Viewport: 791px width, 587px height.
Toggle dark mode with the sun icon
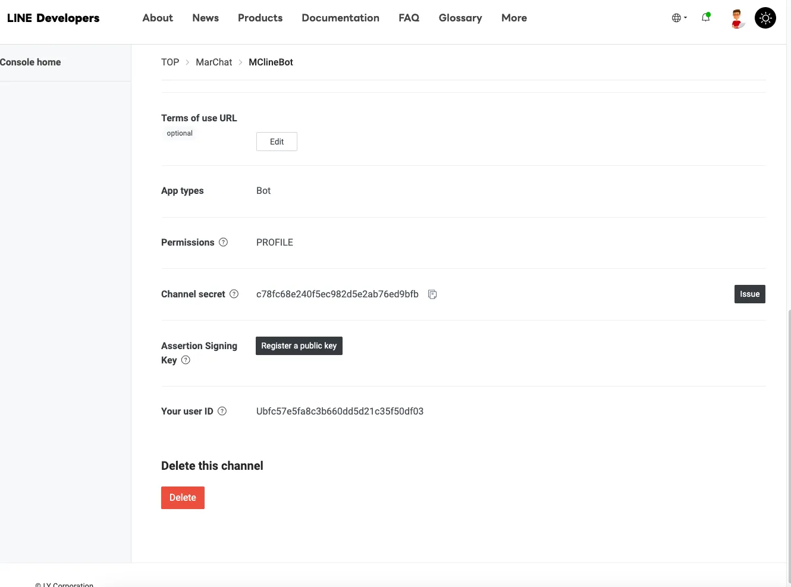tap(765, 18)
